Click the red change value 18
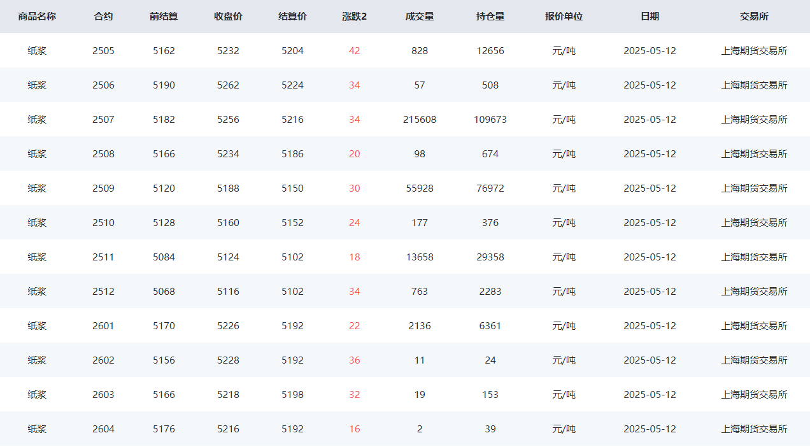 tap(355, 257)
